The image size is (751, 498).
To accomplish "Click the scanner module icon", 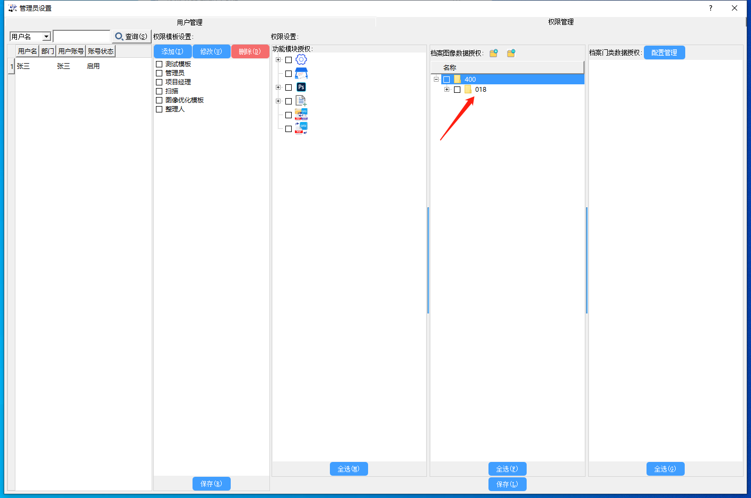I will pyautogui.click(x=301, y=73).
